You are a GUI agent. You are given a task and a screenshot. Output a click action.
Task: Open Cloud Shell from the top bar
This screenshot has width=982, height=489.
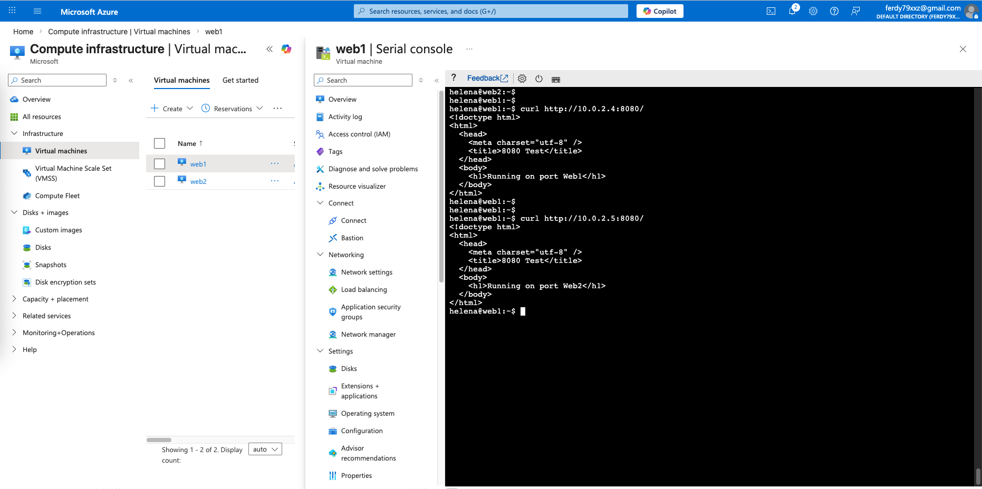click(771, 11)
